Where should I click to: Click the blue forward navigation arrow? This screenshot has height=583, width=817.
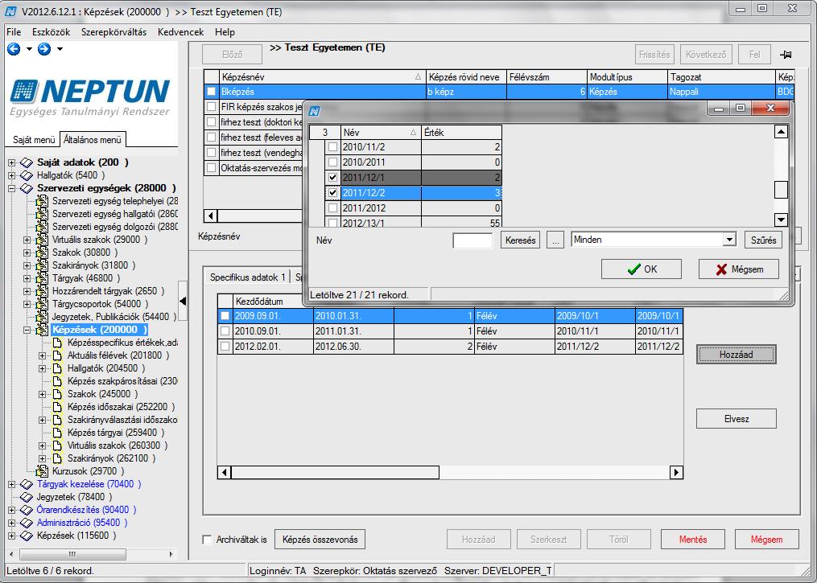coord(44,49)
